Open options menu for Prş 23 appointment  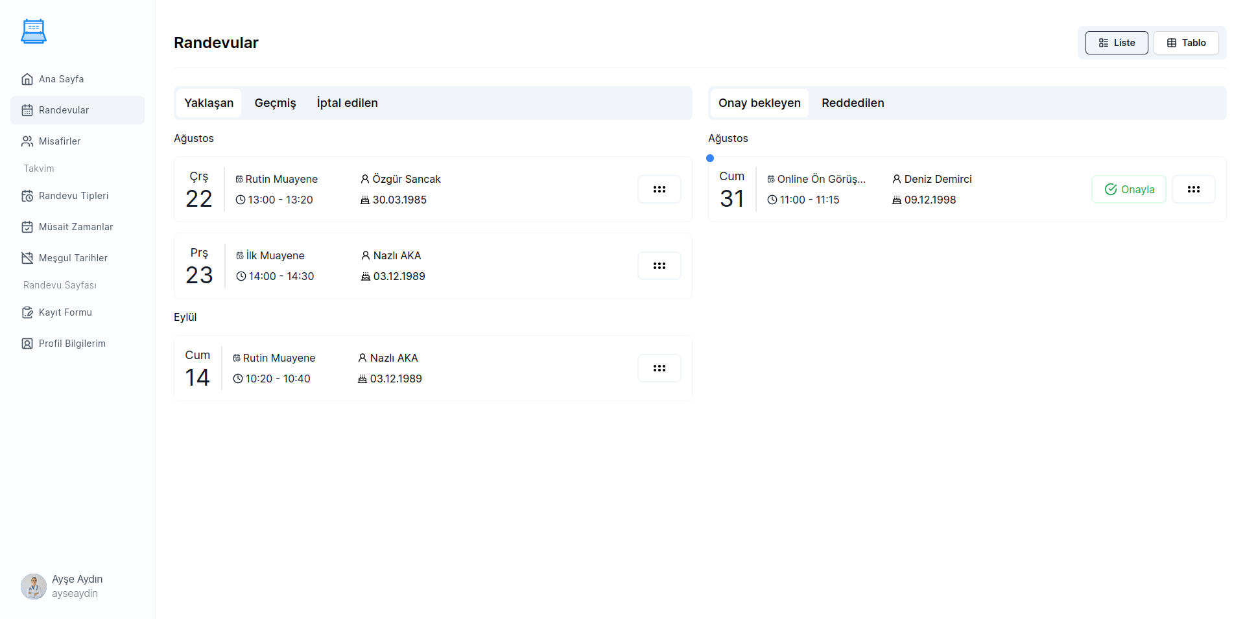click(659, 266)
